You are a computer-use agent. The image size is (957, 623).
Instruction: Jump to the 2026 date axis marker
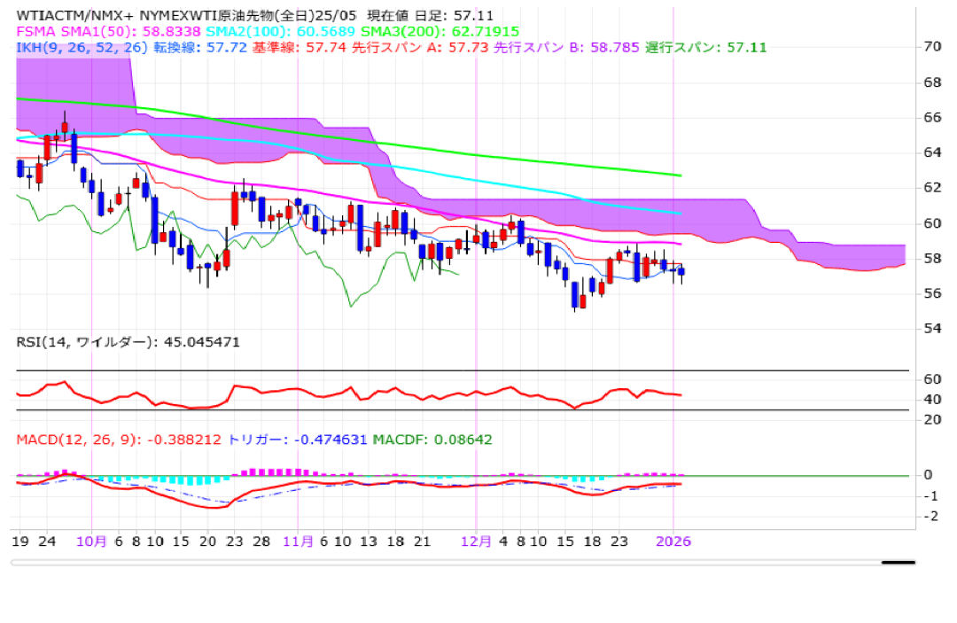point(674,541)
